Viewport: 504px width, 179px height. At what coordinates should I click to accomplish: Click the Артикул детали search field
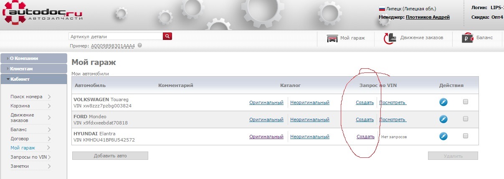[x=116, y=37]
